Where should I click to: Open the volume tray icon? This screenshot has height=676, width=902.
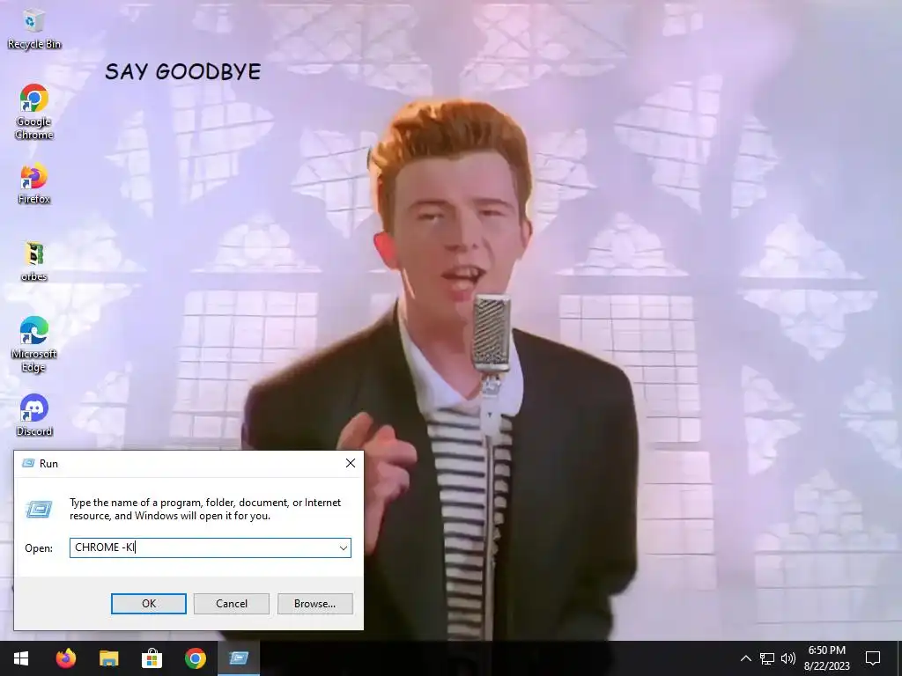(788, 658)
